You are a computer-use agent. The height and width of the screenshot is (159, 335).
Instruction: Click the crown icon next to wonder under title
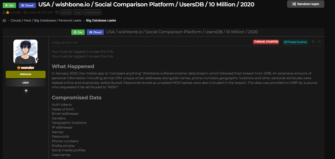click(x=7, y=12)
